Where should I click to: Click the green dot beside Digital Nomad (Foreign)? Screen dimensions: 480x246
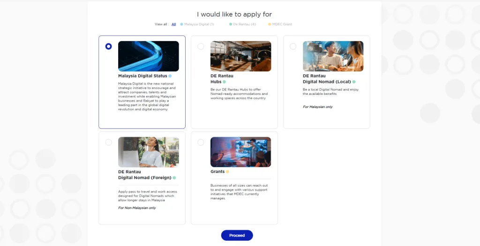pos(174,178)
